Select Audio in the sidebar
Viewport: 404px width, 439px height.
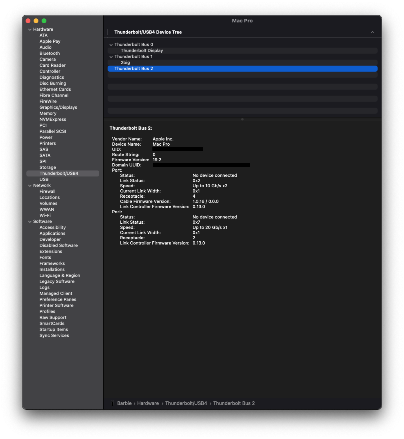click(45, 47)
